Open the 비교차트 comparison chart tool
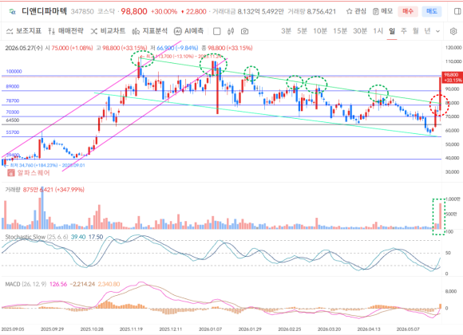This screenshot has width=463, height=335. (108, 31)
